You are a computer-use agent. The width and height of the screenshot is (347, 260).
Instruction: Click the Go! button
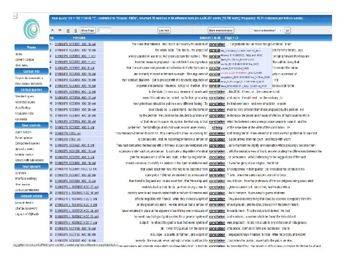287,30
